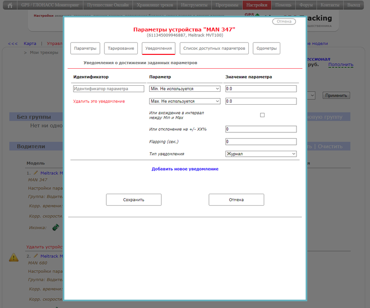Open the Тарирование tab
The height and width of the screenshot is (308, 370).
click(x=121, y=48)
